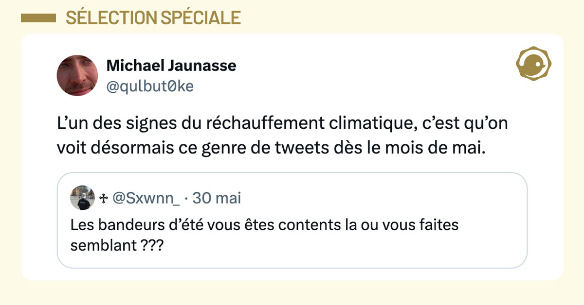584x305 pixels.
Task: Click the quoted tweet's small avatar
Action: coord(83,198)
